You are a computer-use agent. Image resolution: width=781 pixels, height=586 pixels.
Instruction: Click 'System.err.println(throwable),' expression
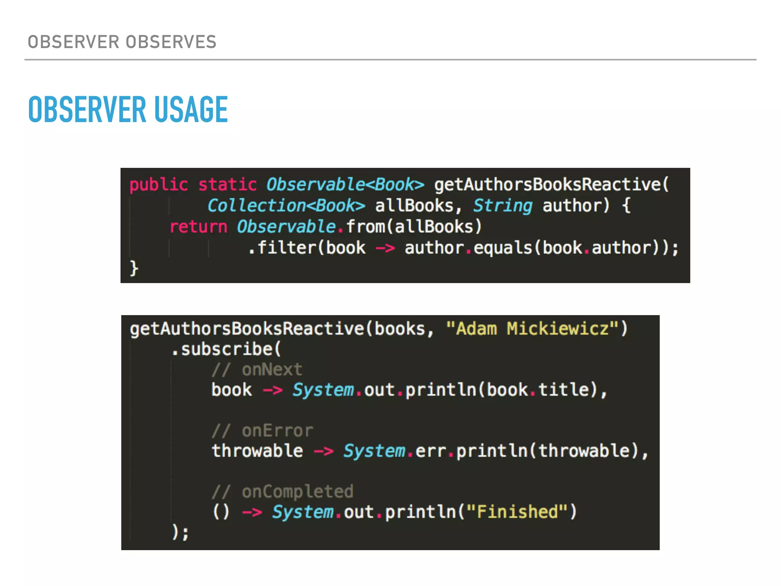[x=496, y=451]
